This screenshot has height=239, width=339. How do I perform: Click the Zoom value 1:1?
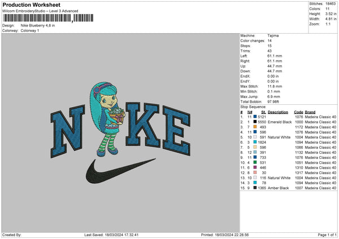coord(328,24)
